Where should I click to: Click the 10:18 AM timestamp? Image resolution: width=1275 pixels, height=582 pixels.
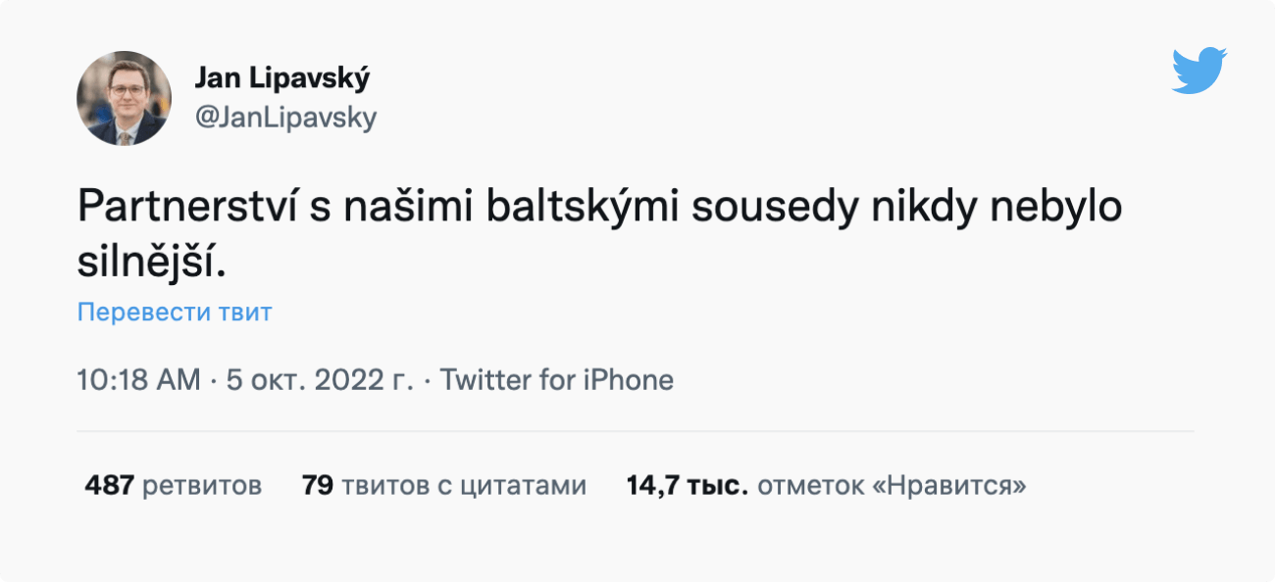[138, 380]
